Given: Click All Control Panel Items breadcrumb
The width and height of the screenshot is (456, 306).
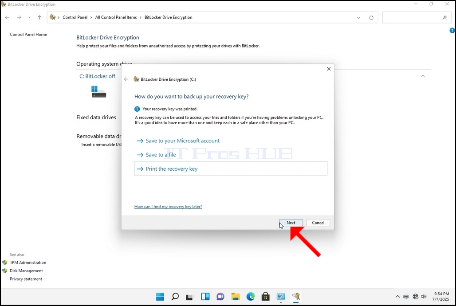Looking at the screenshot, I should (x=116, y=17).
